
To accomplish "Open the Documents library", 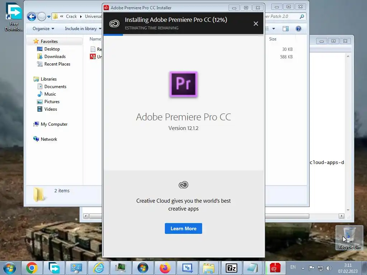I will tap(55, 87).
